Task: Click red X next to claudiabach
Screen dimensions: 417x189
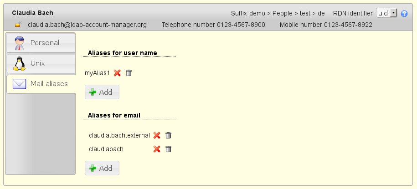Action: 157,149
